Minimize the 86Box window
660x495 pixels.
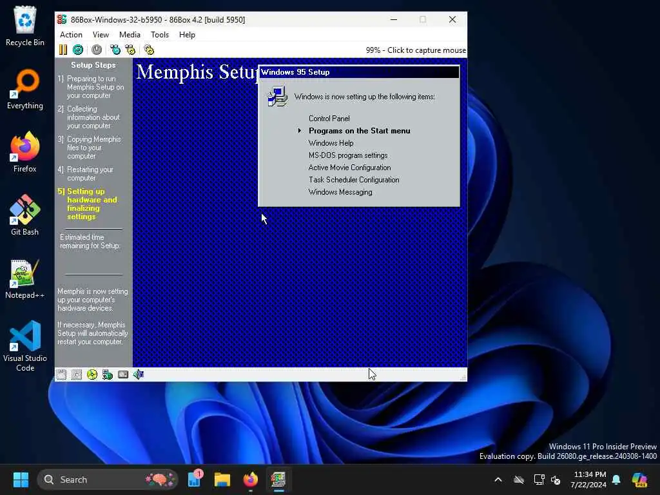[394, 19]
